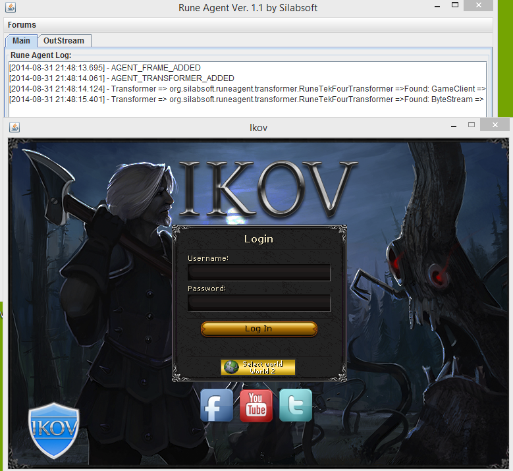
Task: Click Java icon in Rune Agent title bar
Action: tap(11, 7)
